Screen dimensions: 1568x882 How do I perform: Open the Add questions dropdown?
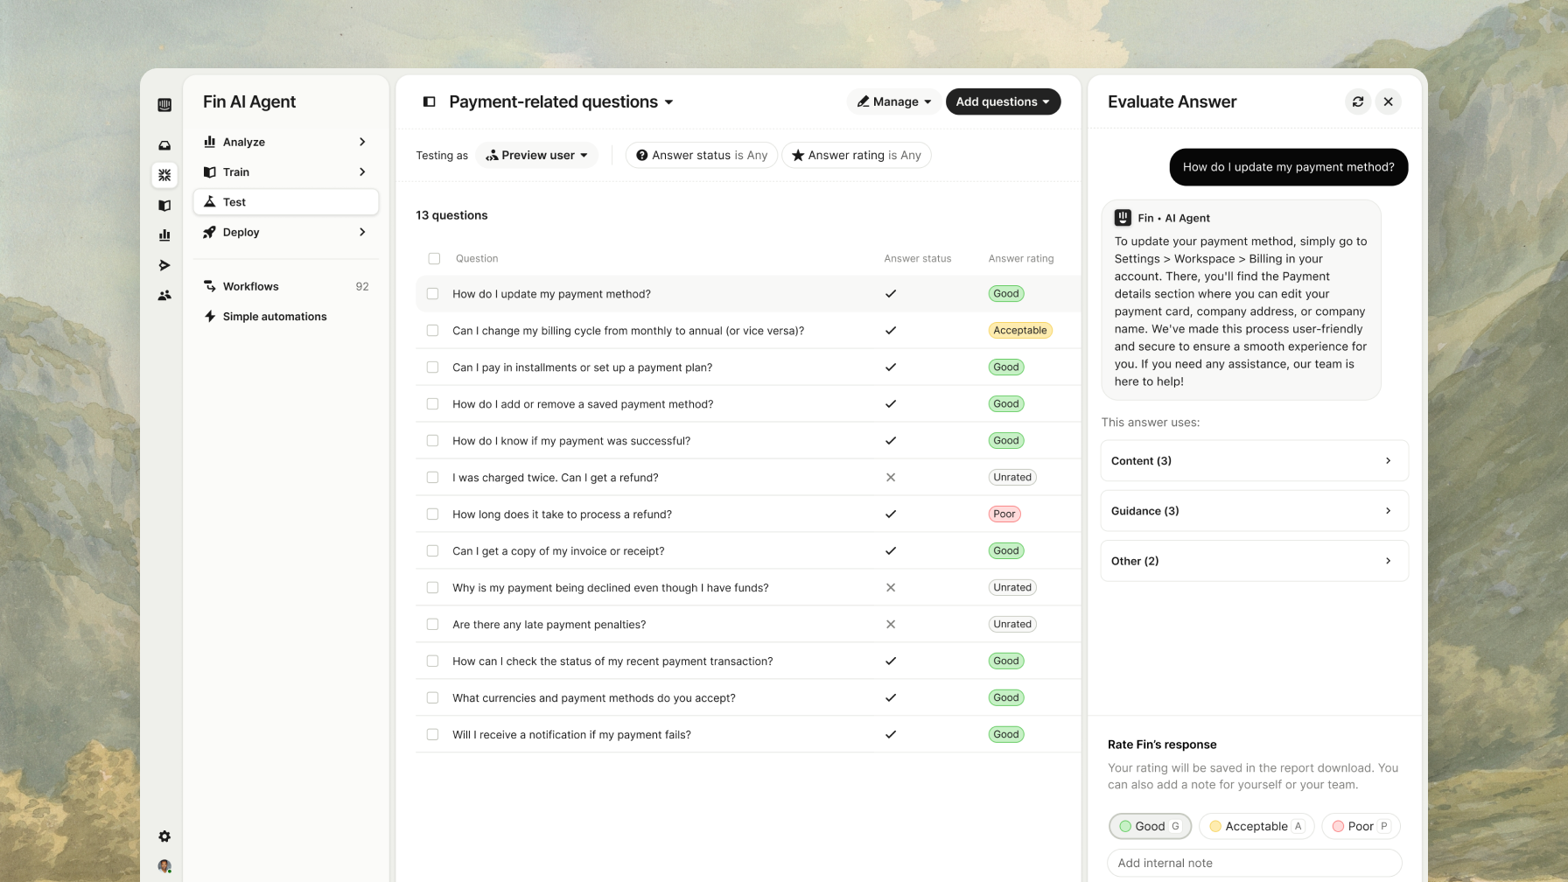click(1003, 101)
